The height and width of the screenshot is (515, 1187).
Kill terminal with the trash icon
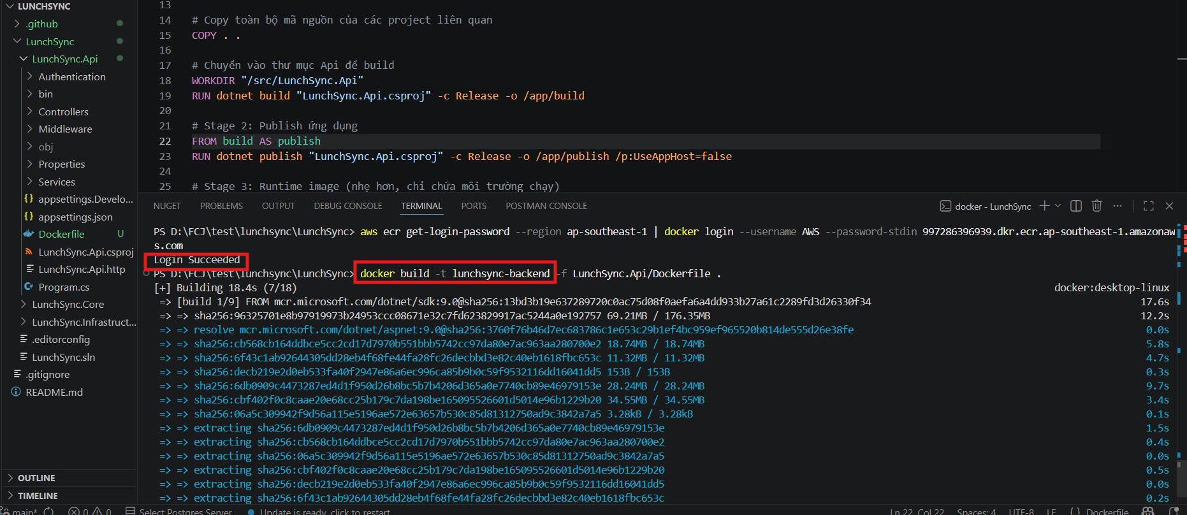point(1096,206)
